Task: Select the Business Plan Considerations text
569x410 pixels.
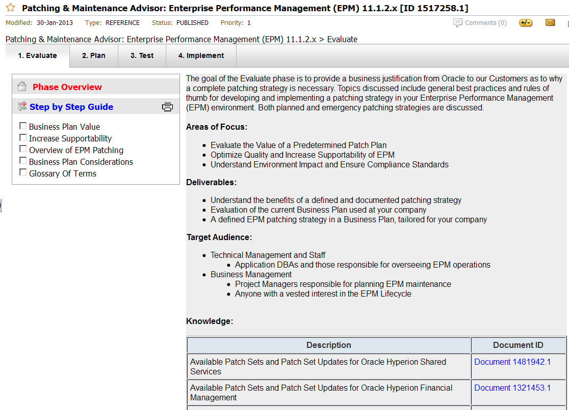Action: click(x=81, y=162)
